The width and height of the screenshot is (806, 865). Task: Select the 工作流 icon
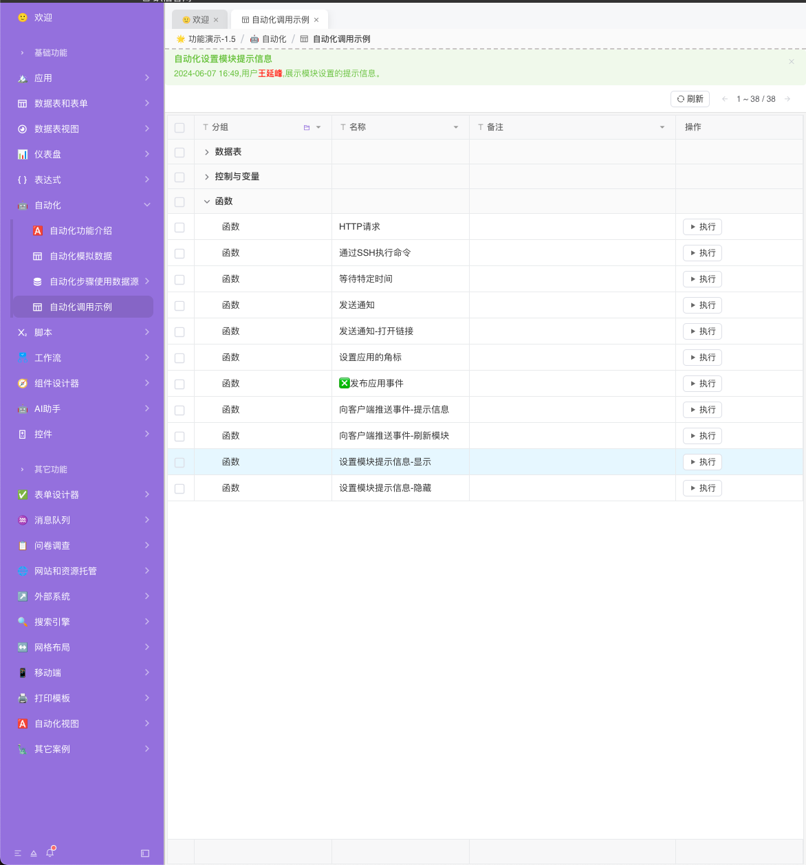tap(23, 358)
